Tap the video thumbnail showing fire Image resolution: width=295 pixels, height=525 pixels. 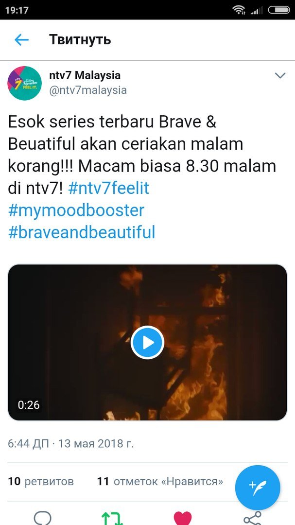[x=147, y=342]
